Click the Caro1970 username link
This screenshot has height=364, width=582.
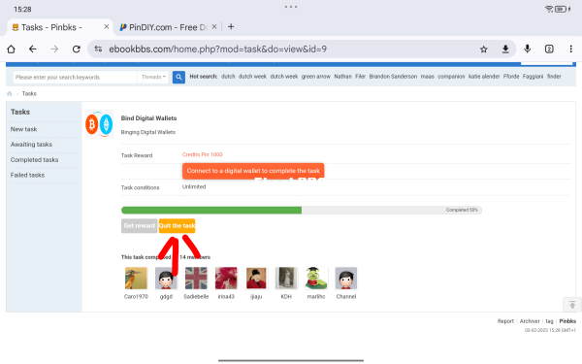136,296
